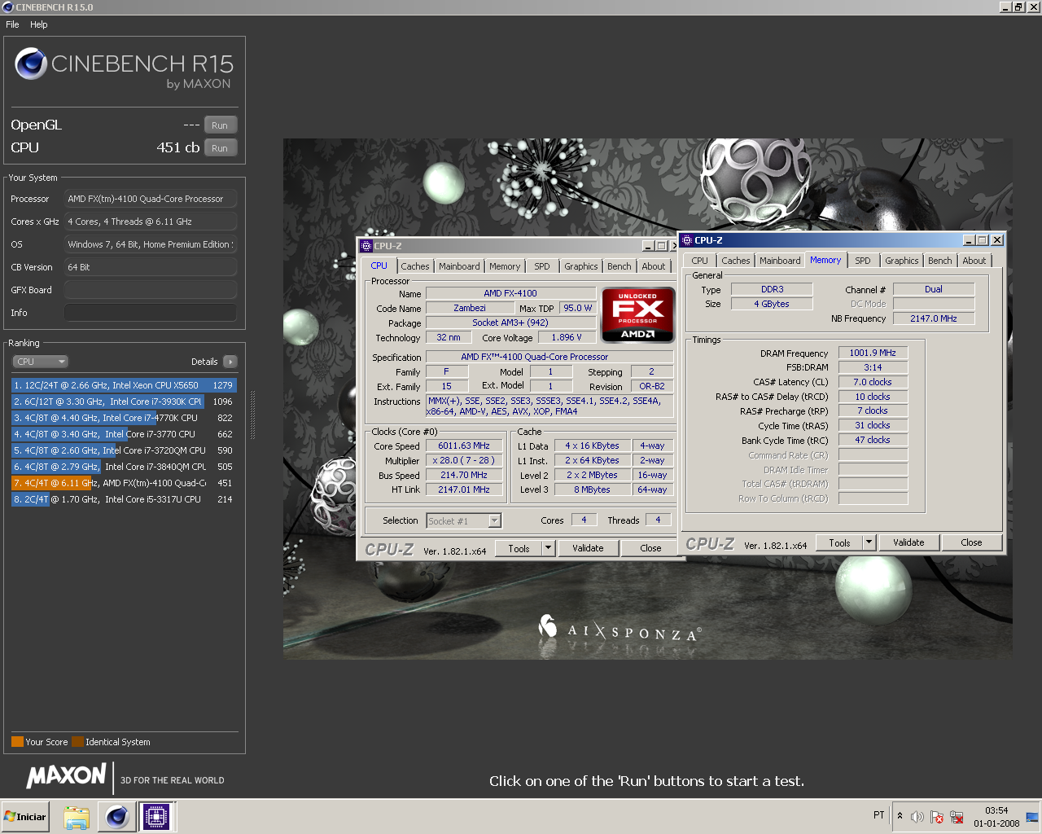
Task: Click the Cinebench panel resize grip handle
Action: point(252,415)
